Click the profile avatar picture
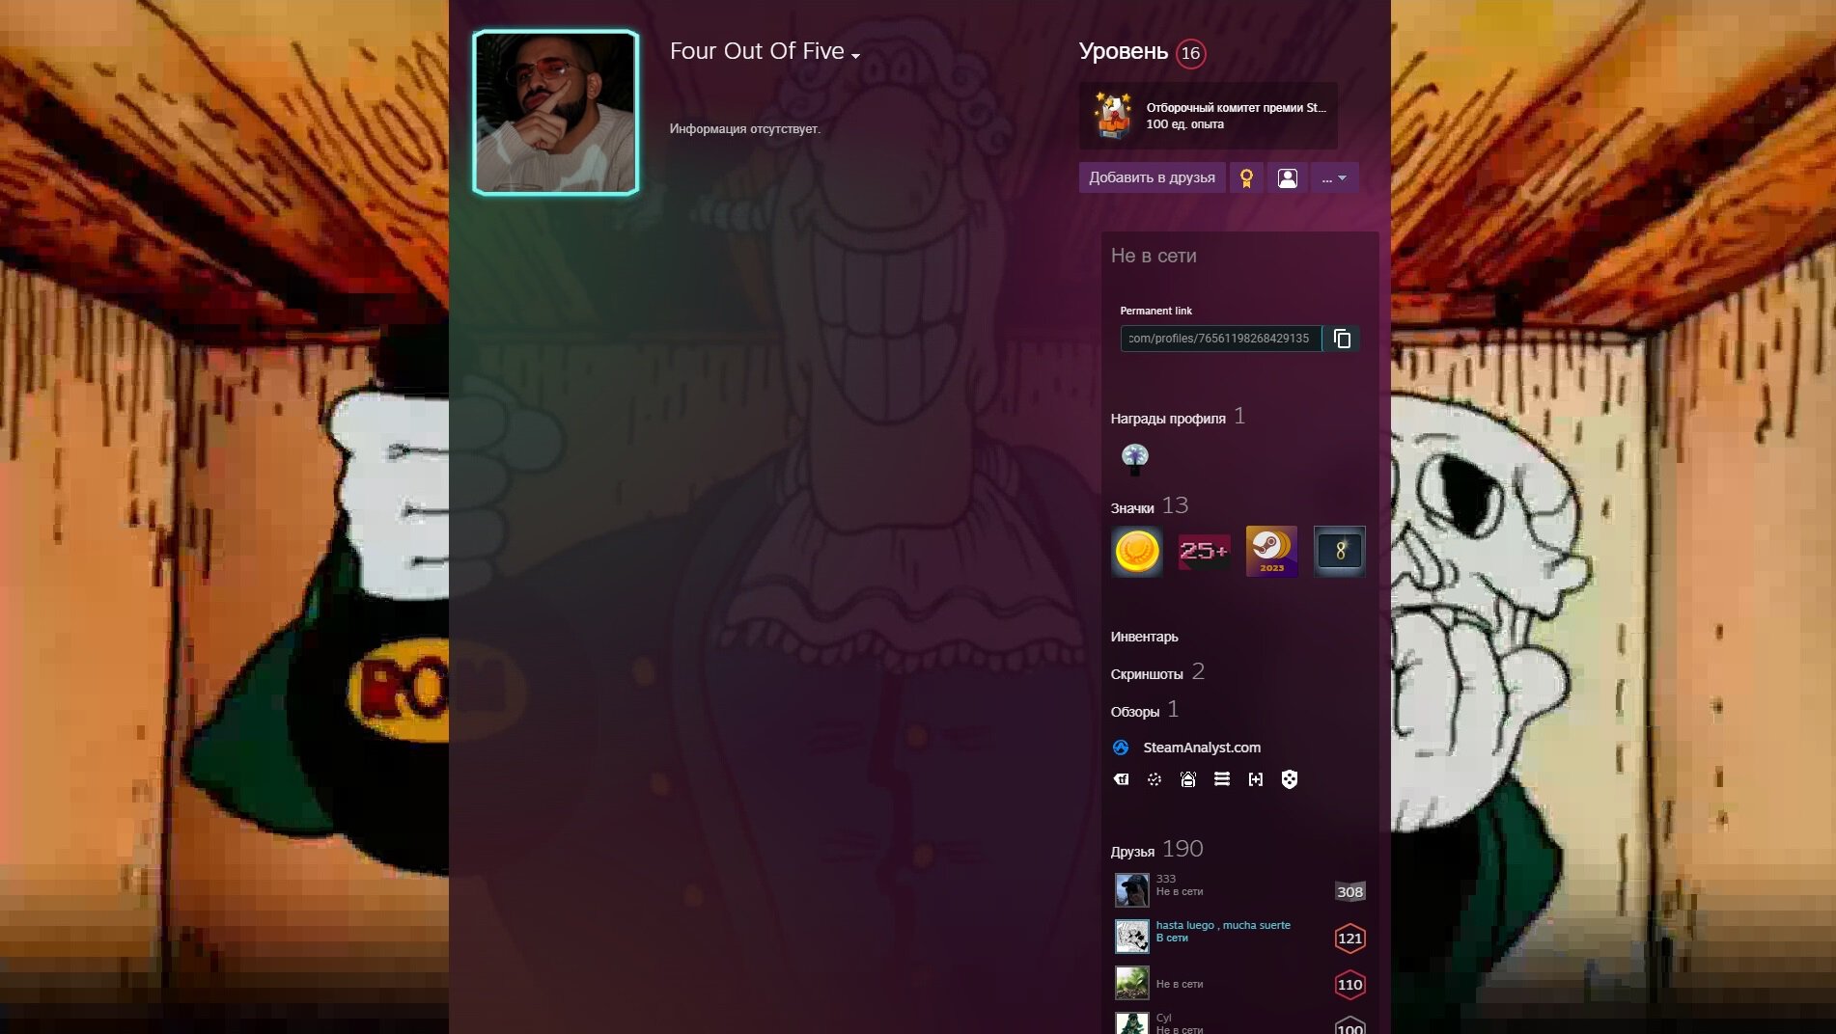This screenshot has height=1034, width=1836. coord(556,112)
